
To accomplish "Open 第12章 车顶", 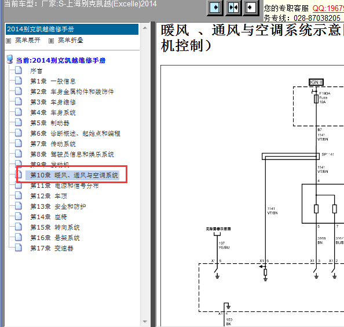I will click(49, 196).
